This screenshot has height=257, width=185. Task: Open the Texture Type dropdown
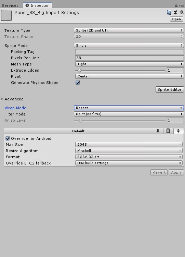tap(129, 30)
